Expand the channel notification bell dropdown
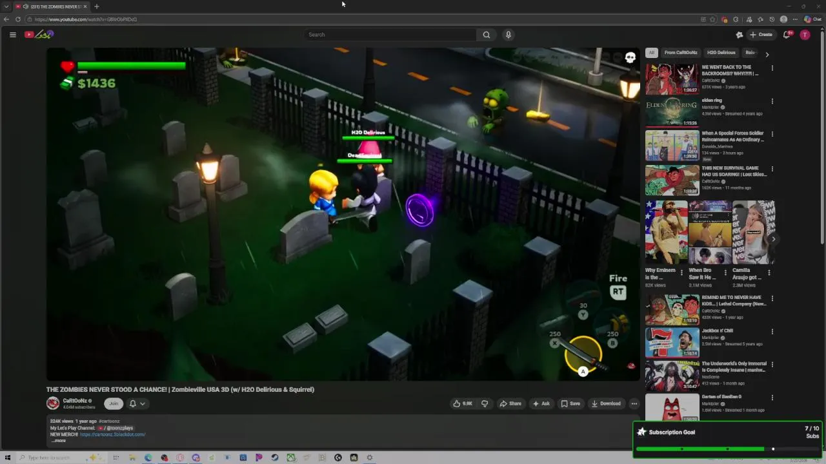The height and width of the screenshot is (464, 826). [x=137, y=403]
